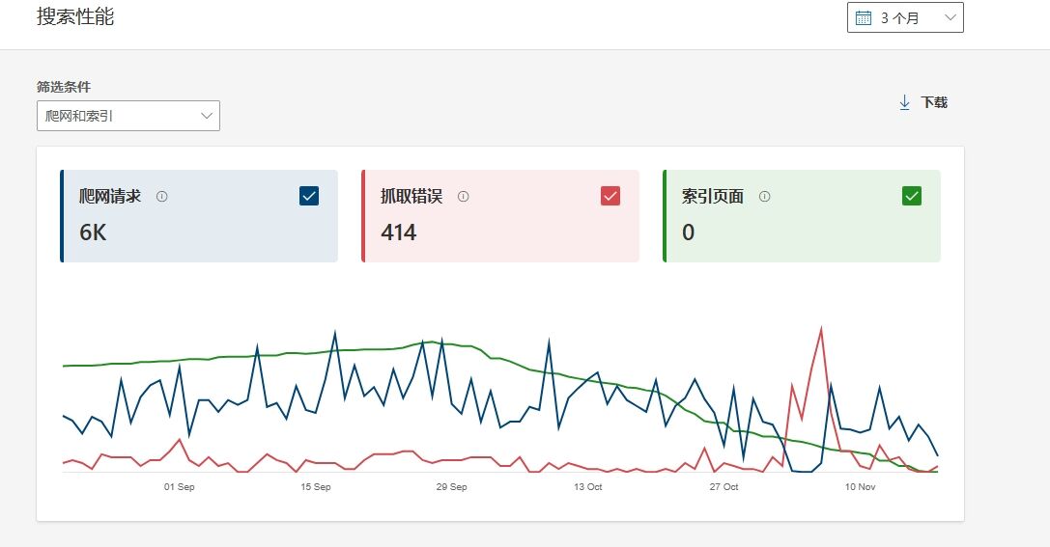
Task: Click info icon beside 爬网请求
Action: (161, 197)
